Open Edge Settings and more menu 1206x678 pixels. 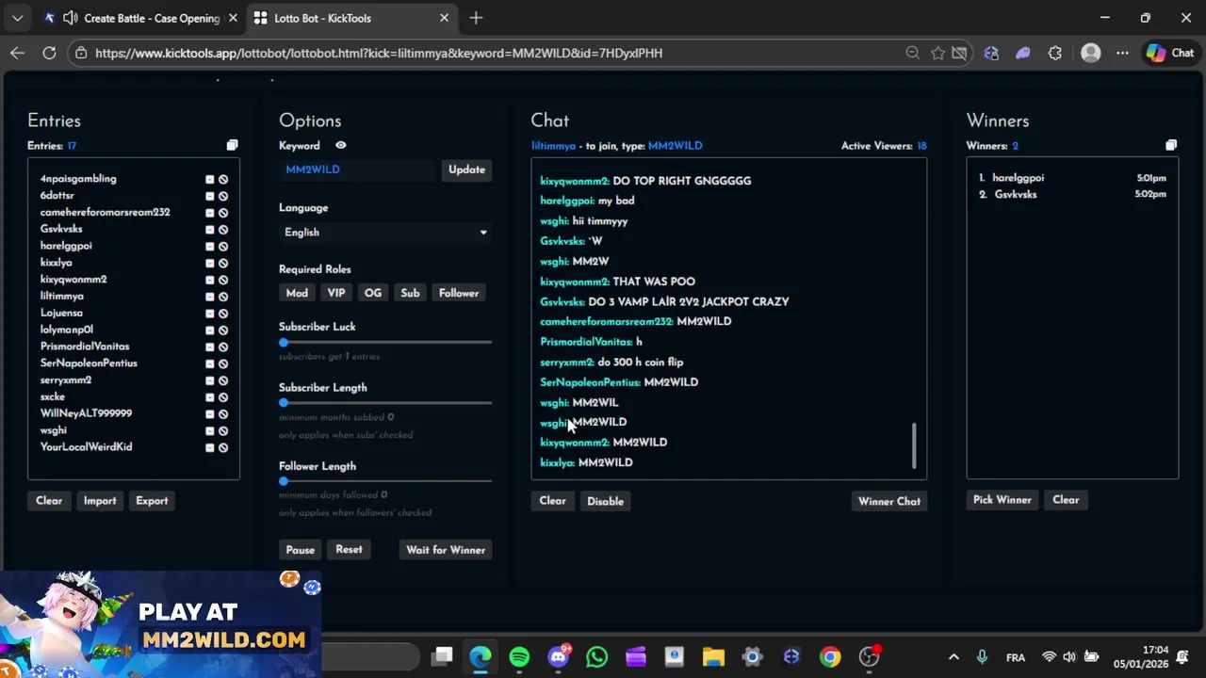click(x=1122, y=53)
